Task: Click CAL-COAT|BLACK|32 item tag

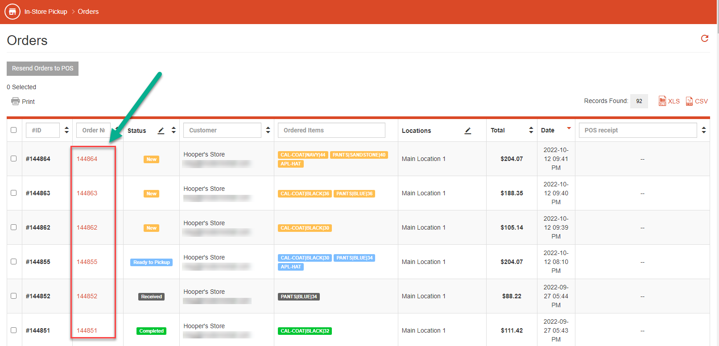Action: [x=305, y=331]
